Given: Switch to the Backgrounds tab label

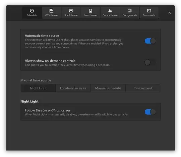Looking at the screenshot, I should [129, 15].
